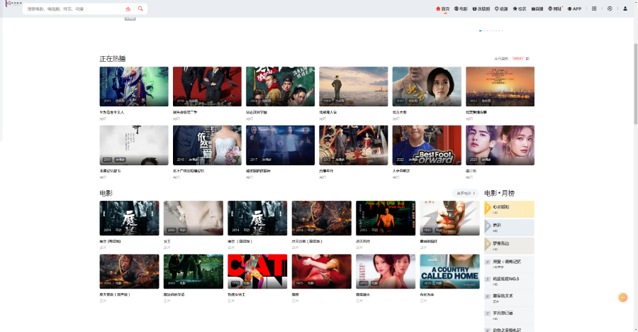
Task: Open hot searches via the fire icon
Action: [x=128, y=9]
